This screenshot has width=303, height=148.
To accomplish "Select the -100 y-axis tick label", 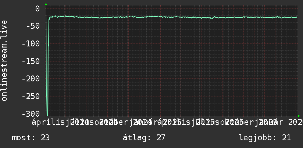I will [x=31, y=44].
